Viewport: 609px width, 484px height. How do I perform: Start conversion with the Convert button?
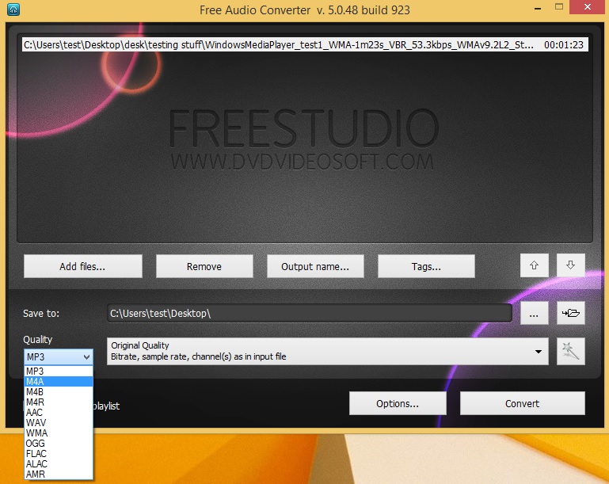tap(523, 403)
